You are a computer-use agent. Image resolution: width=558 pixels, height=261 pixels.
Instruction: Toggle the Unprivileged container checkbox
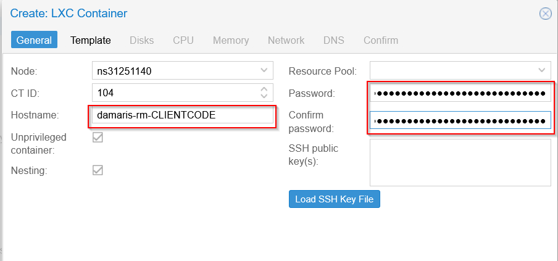tap(98, 137)
